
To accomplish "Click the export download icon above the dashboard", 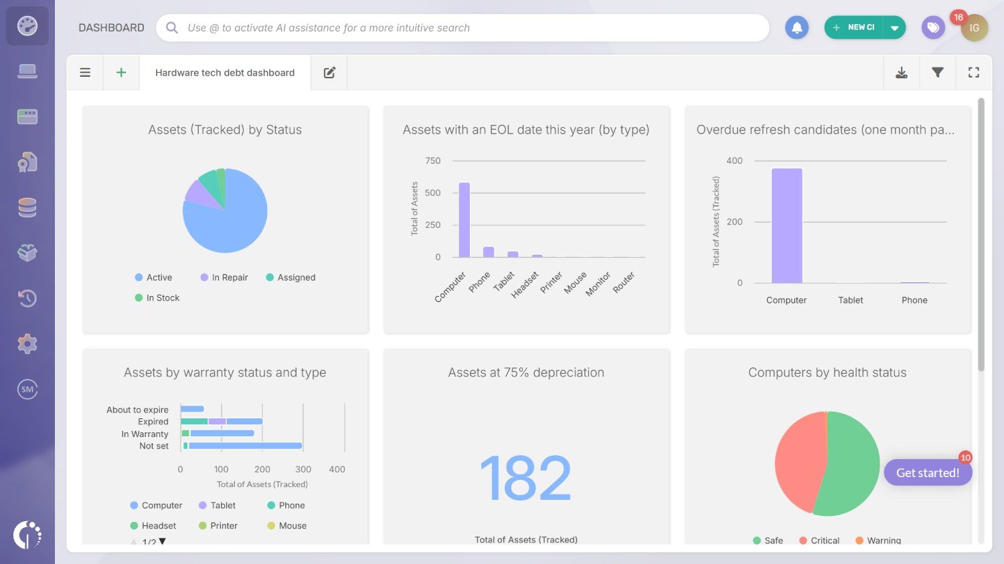I will tap(901, 72).
